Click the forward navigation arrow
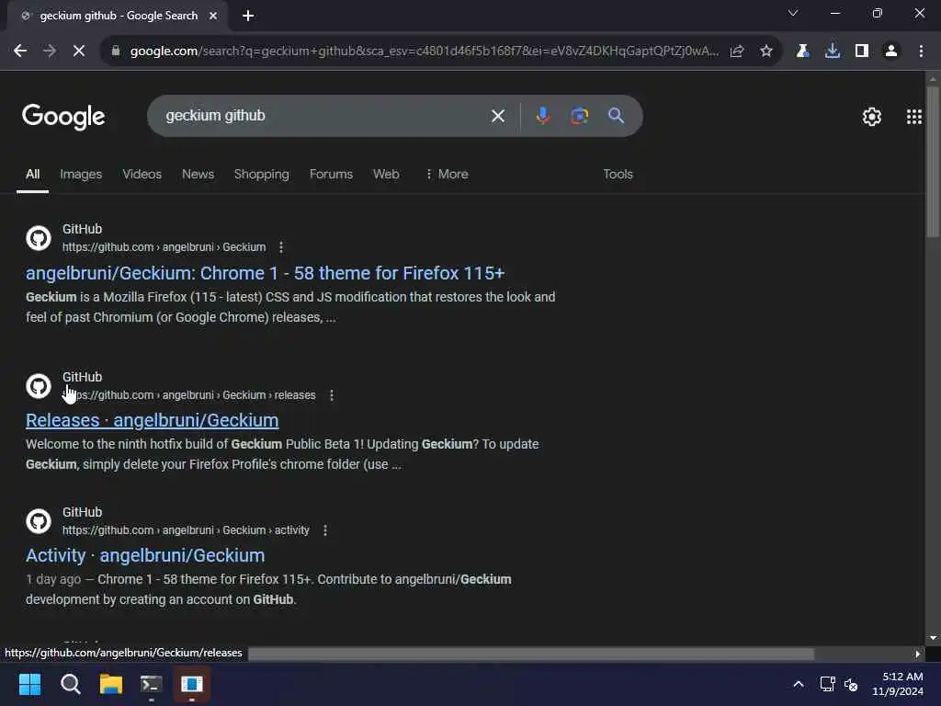Screen dimensions: 941x706 pyautogui.click(x=50, y=51)
